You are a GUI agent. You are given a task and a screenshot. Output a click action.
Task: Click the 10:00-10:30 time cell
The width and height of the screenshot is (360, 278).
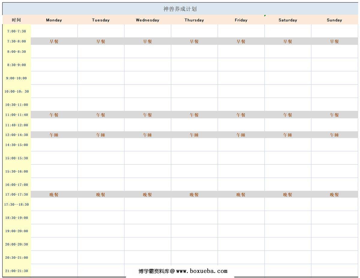(x=17, y=91)
